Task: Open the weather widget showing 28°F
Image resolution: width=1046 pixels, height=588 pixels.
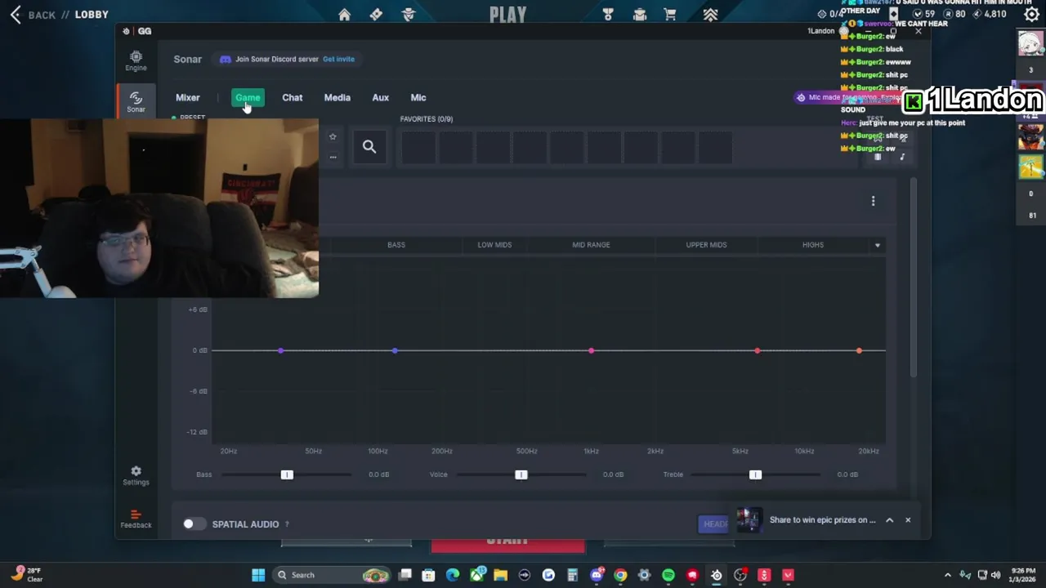Action: click(x=27, y=575)
